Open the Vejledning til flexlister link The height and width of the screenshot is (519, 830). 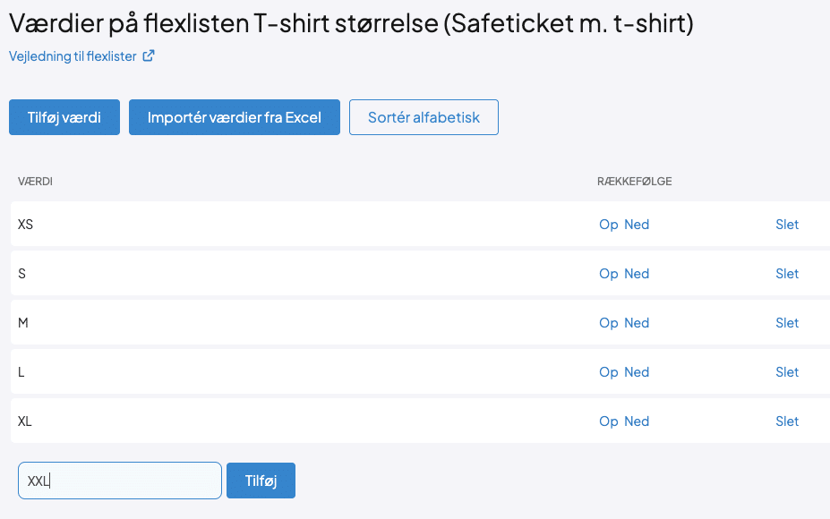[73, 56]
